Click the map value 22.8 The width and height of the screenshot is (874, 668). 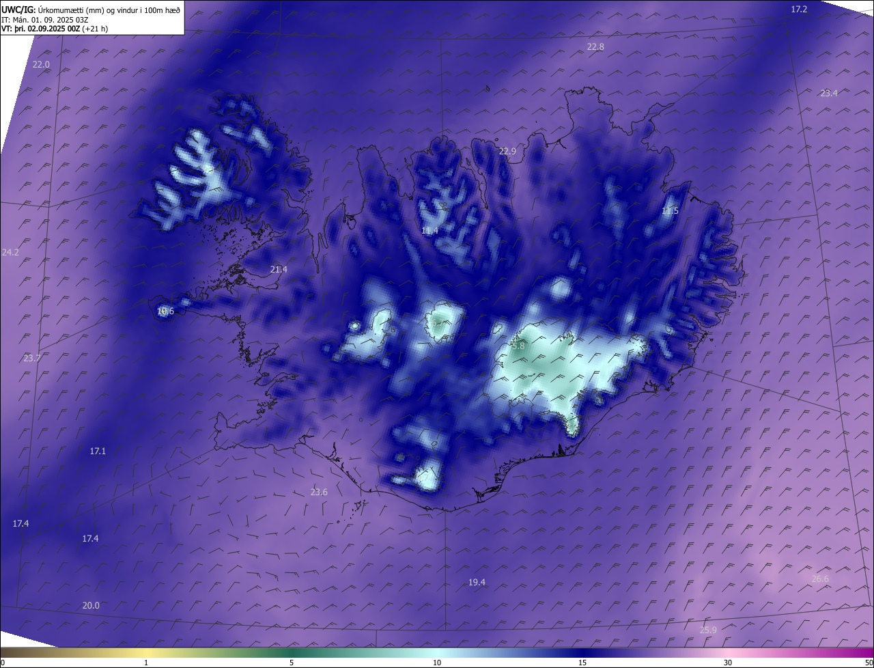click(595, 46)
